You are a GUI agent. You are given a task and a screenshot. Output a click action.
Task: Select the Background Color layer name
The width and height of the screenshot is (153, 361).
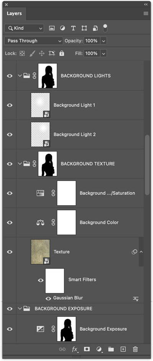coord(99,223)
